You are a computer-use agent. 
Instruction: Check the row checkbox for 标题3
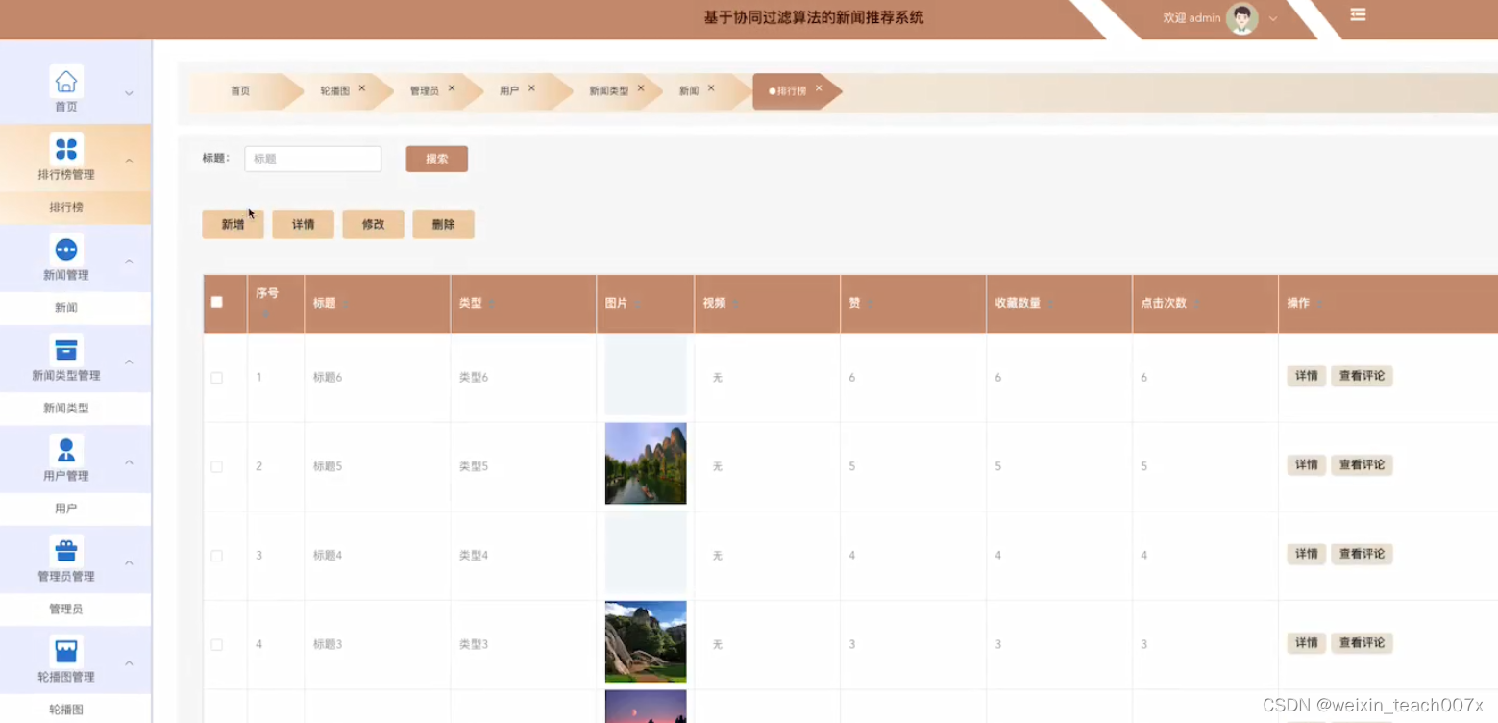(217, 645)
